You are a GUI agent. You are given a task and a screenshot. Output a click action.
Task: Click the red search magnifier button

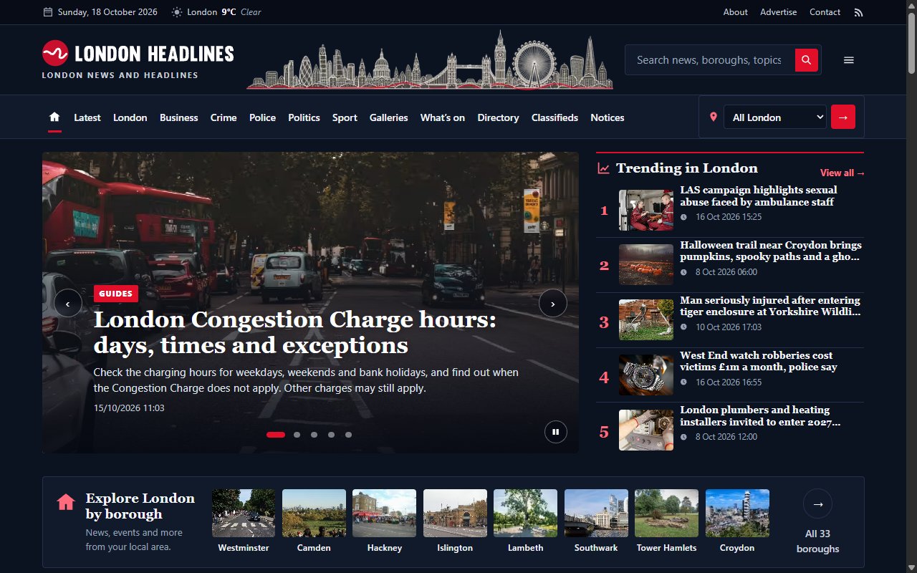coord(806,60)
